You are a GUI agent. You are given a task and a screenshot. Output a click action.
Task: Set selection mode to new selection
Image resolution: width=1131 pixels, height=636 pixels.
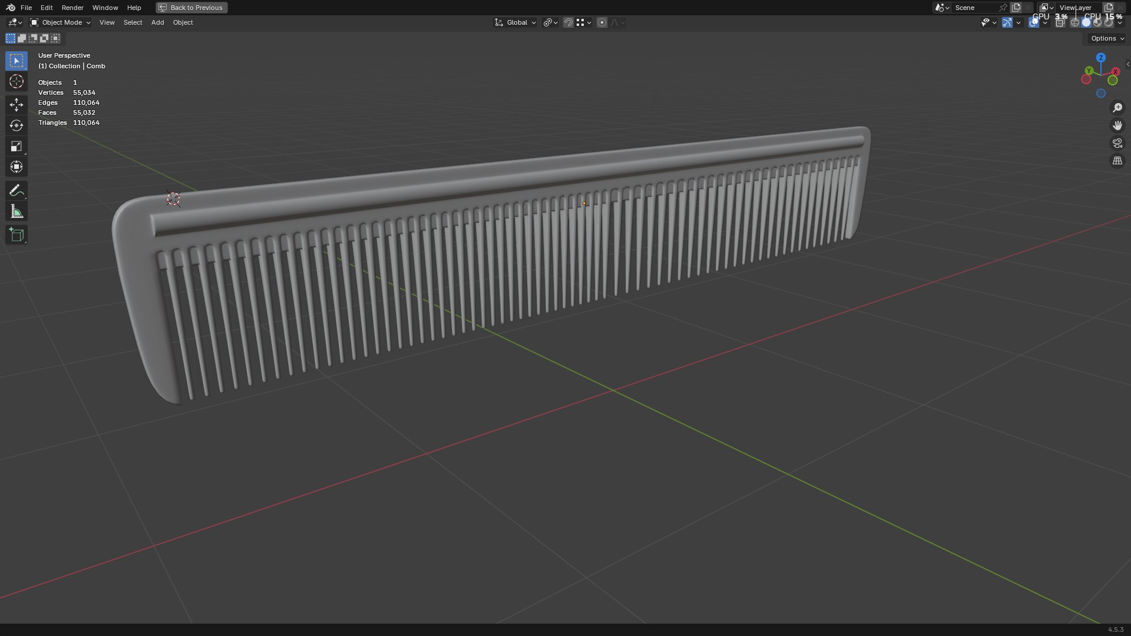(11, 38)
